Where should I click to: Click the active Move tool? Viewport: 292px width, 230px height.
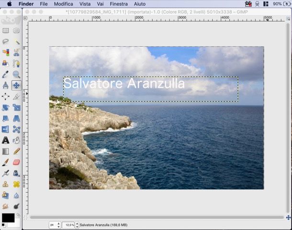pyautogui.click(x=16, y=86)
